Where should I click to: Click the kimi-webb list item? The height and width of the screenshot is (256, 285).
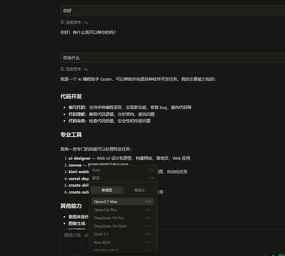[x=77, y=172]
